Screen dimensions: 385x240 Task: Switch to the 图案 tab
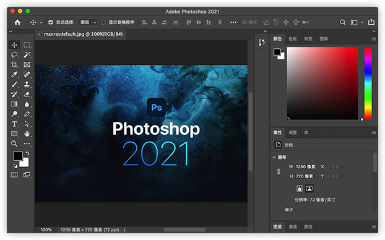click(324, 39)
